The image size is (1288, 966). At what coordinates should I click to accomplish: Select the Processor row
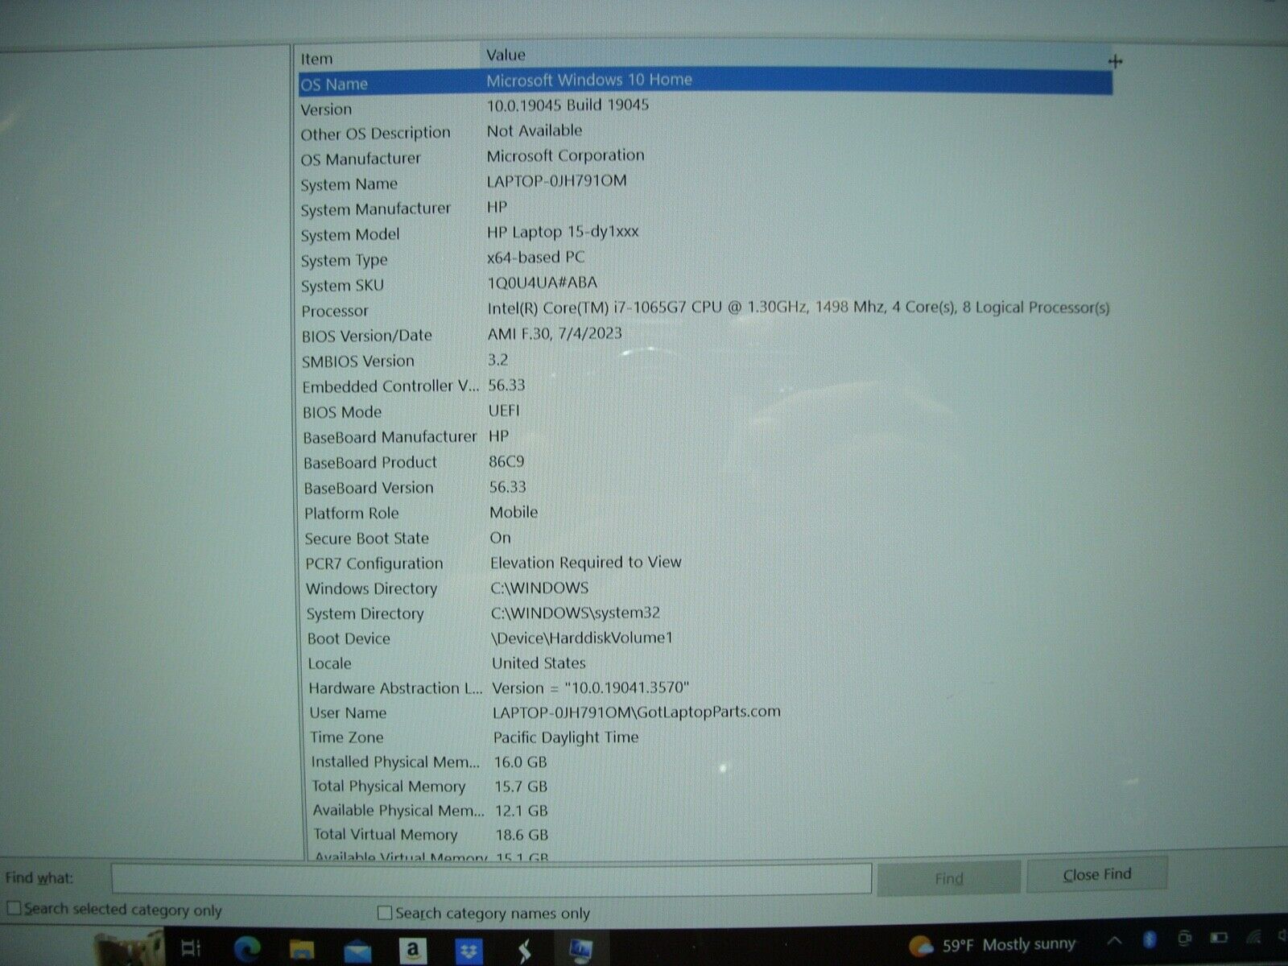[x=705, y=309]
